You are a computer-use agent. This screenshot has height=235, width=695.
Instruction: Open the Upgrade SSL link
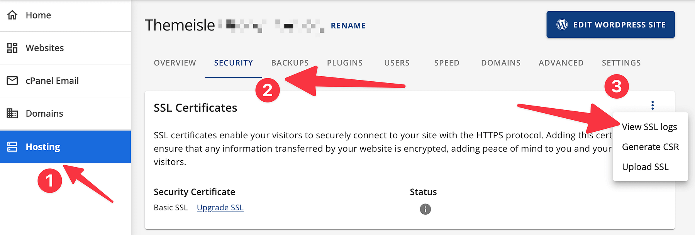[x=220, y=207]
